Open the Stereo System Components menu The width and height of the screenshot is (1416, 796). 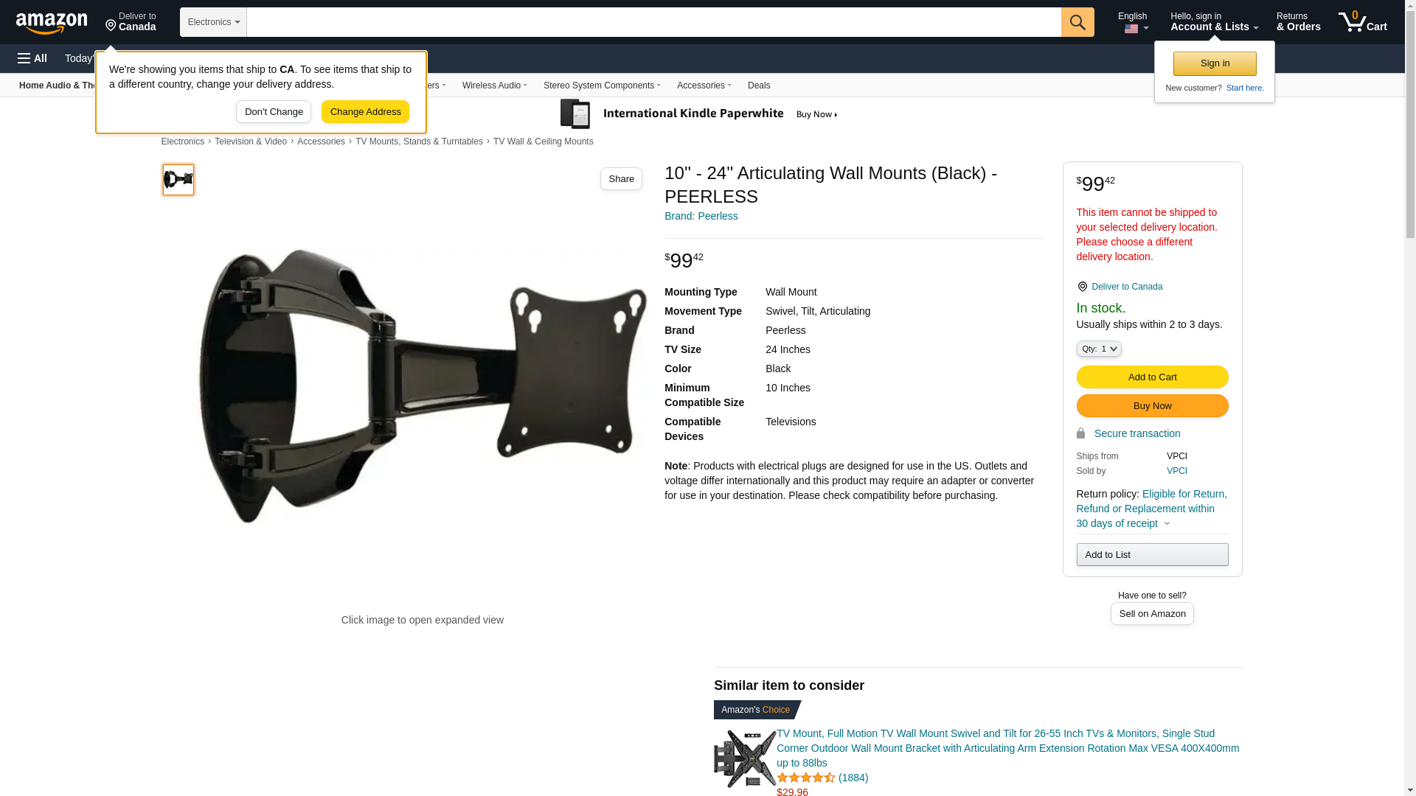tap(602, 85)
